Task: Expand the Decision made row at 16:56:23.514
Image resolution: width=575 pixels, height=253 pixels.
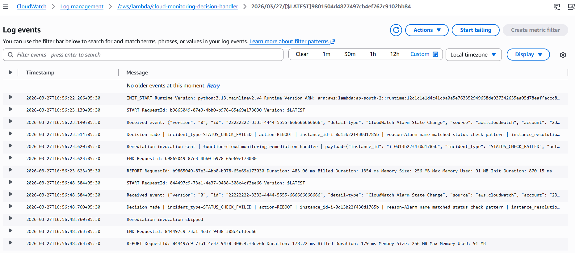Action: pyautogui.click(x=10, y=134)
